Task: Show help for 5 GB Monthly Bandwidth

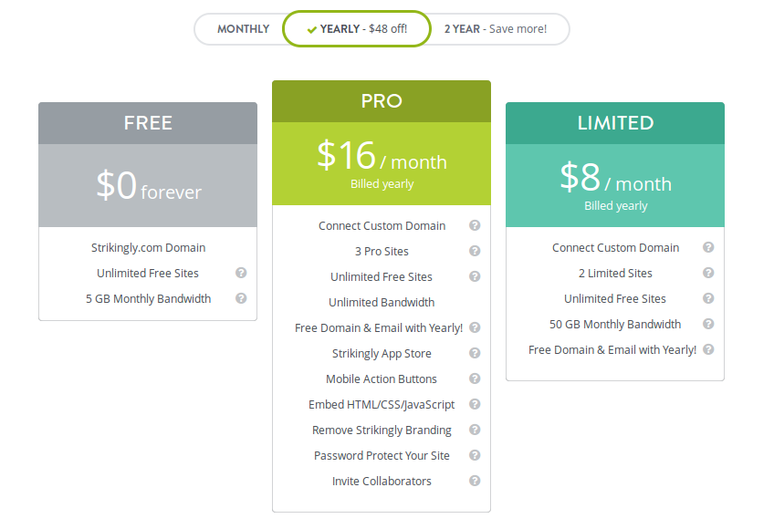Action: [241, 298]
